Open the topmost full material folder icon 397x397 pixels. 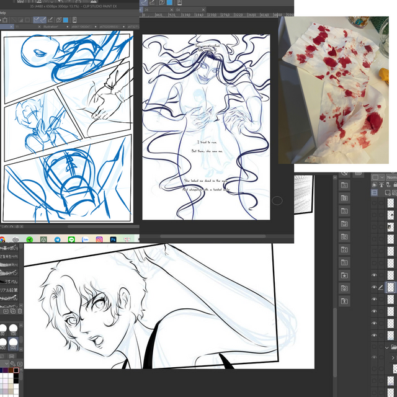click(344, 185)
